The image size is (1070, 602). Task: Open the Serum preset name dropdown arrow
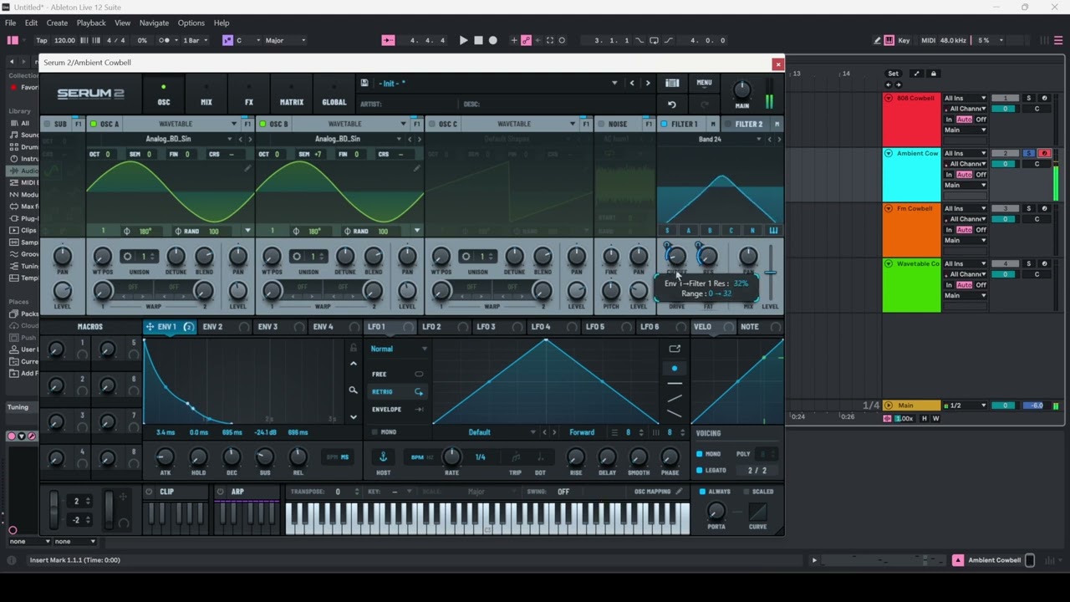pyautogui.click(x=614, y=83)
